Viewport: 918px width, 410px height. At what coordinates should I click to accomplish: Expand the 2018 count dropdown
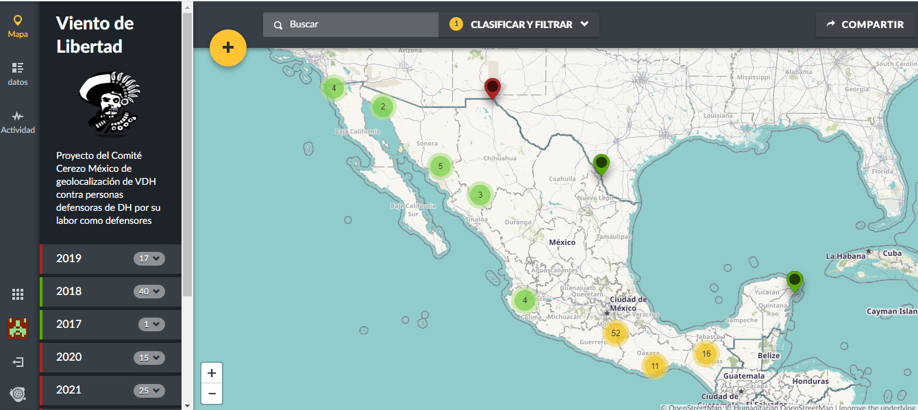[149, 292]
